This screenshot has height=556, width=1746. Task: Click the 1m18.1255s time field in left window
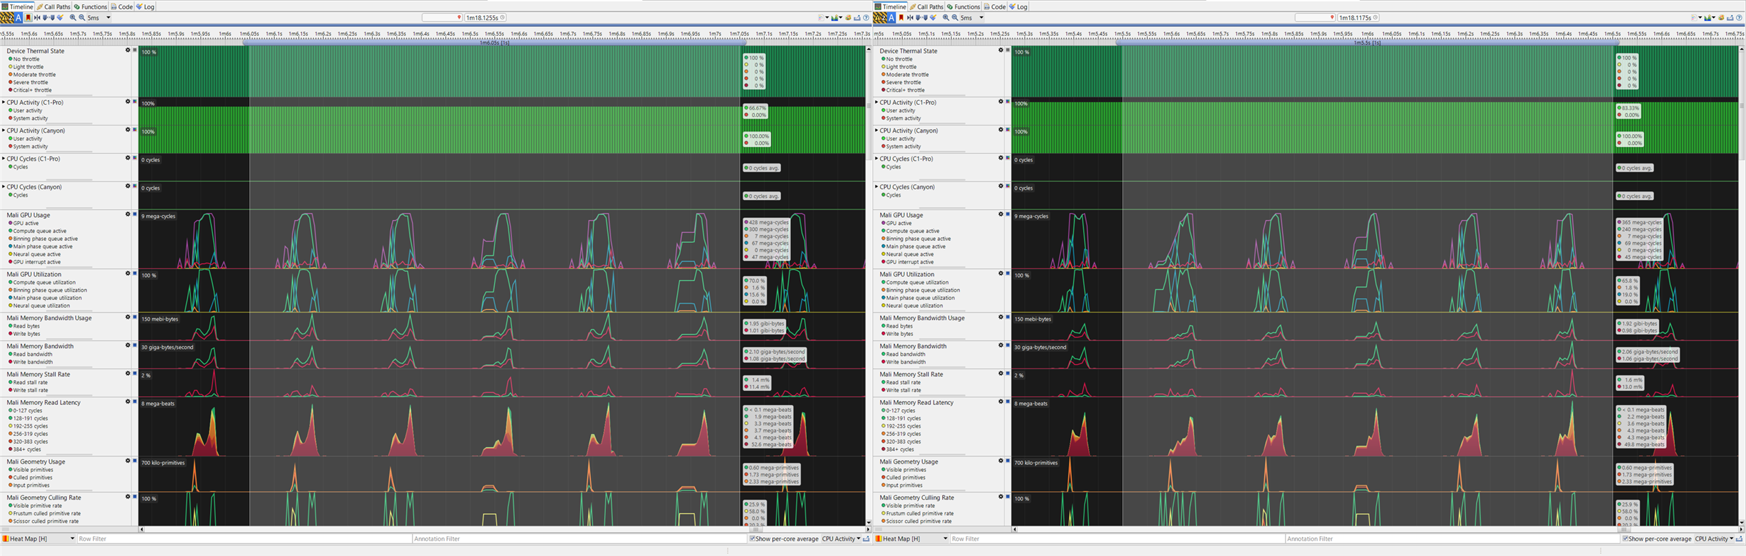486,17
